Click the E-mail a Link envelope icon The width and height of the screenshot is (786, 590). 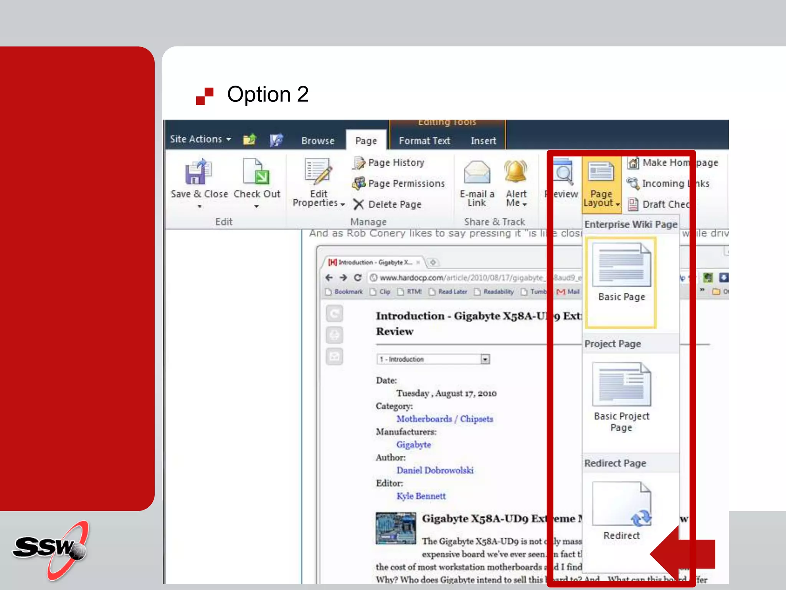pyautogui.click(x=477, y=173)
